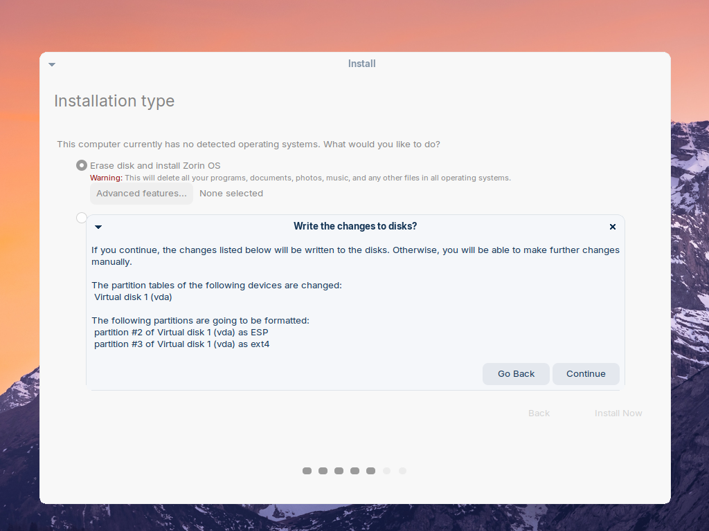
Task: Close the Write the changes dialog
Action: point(613,227)
